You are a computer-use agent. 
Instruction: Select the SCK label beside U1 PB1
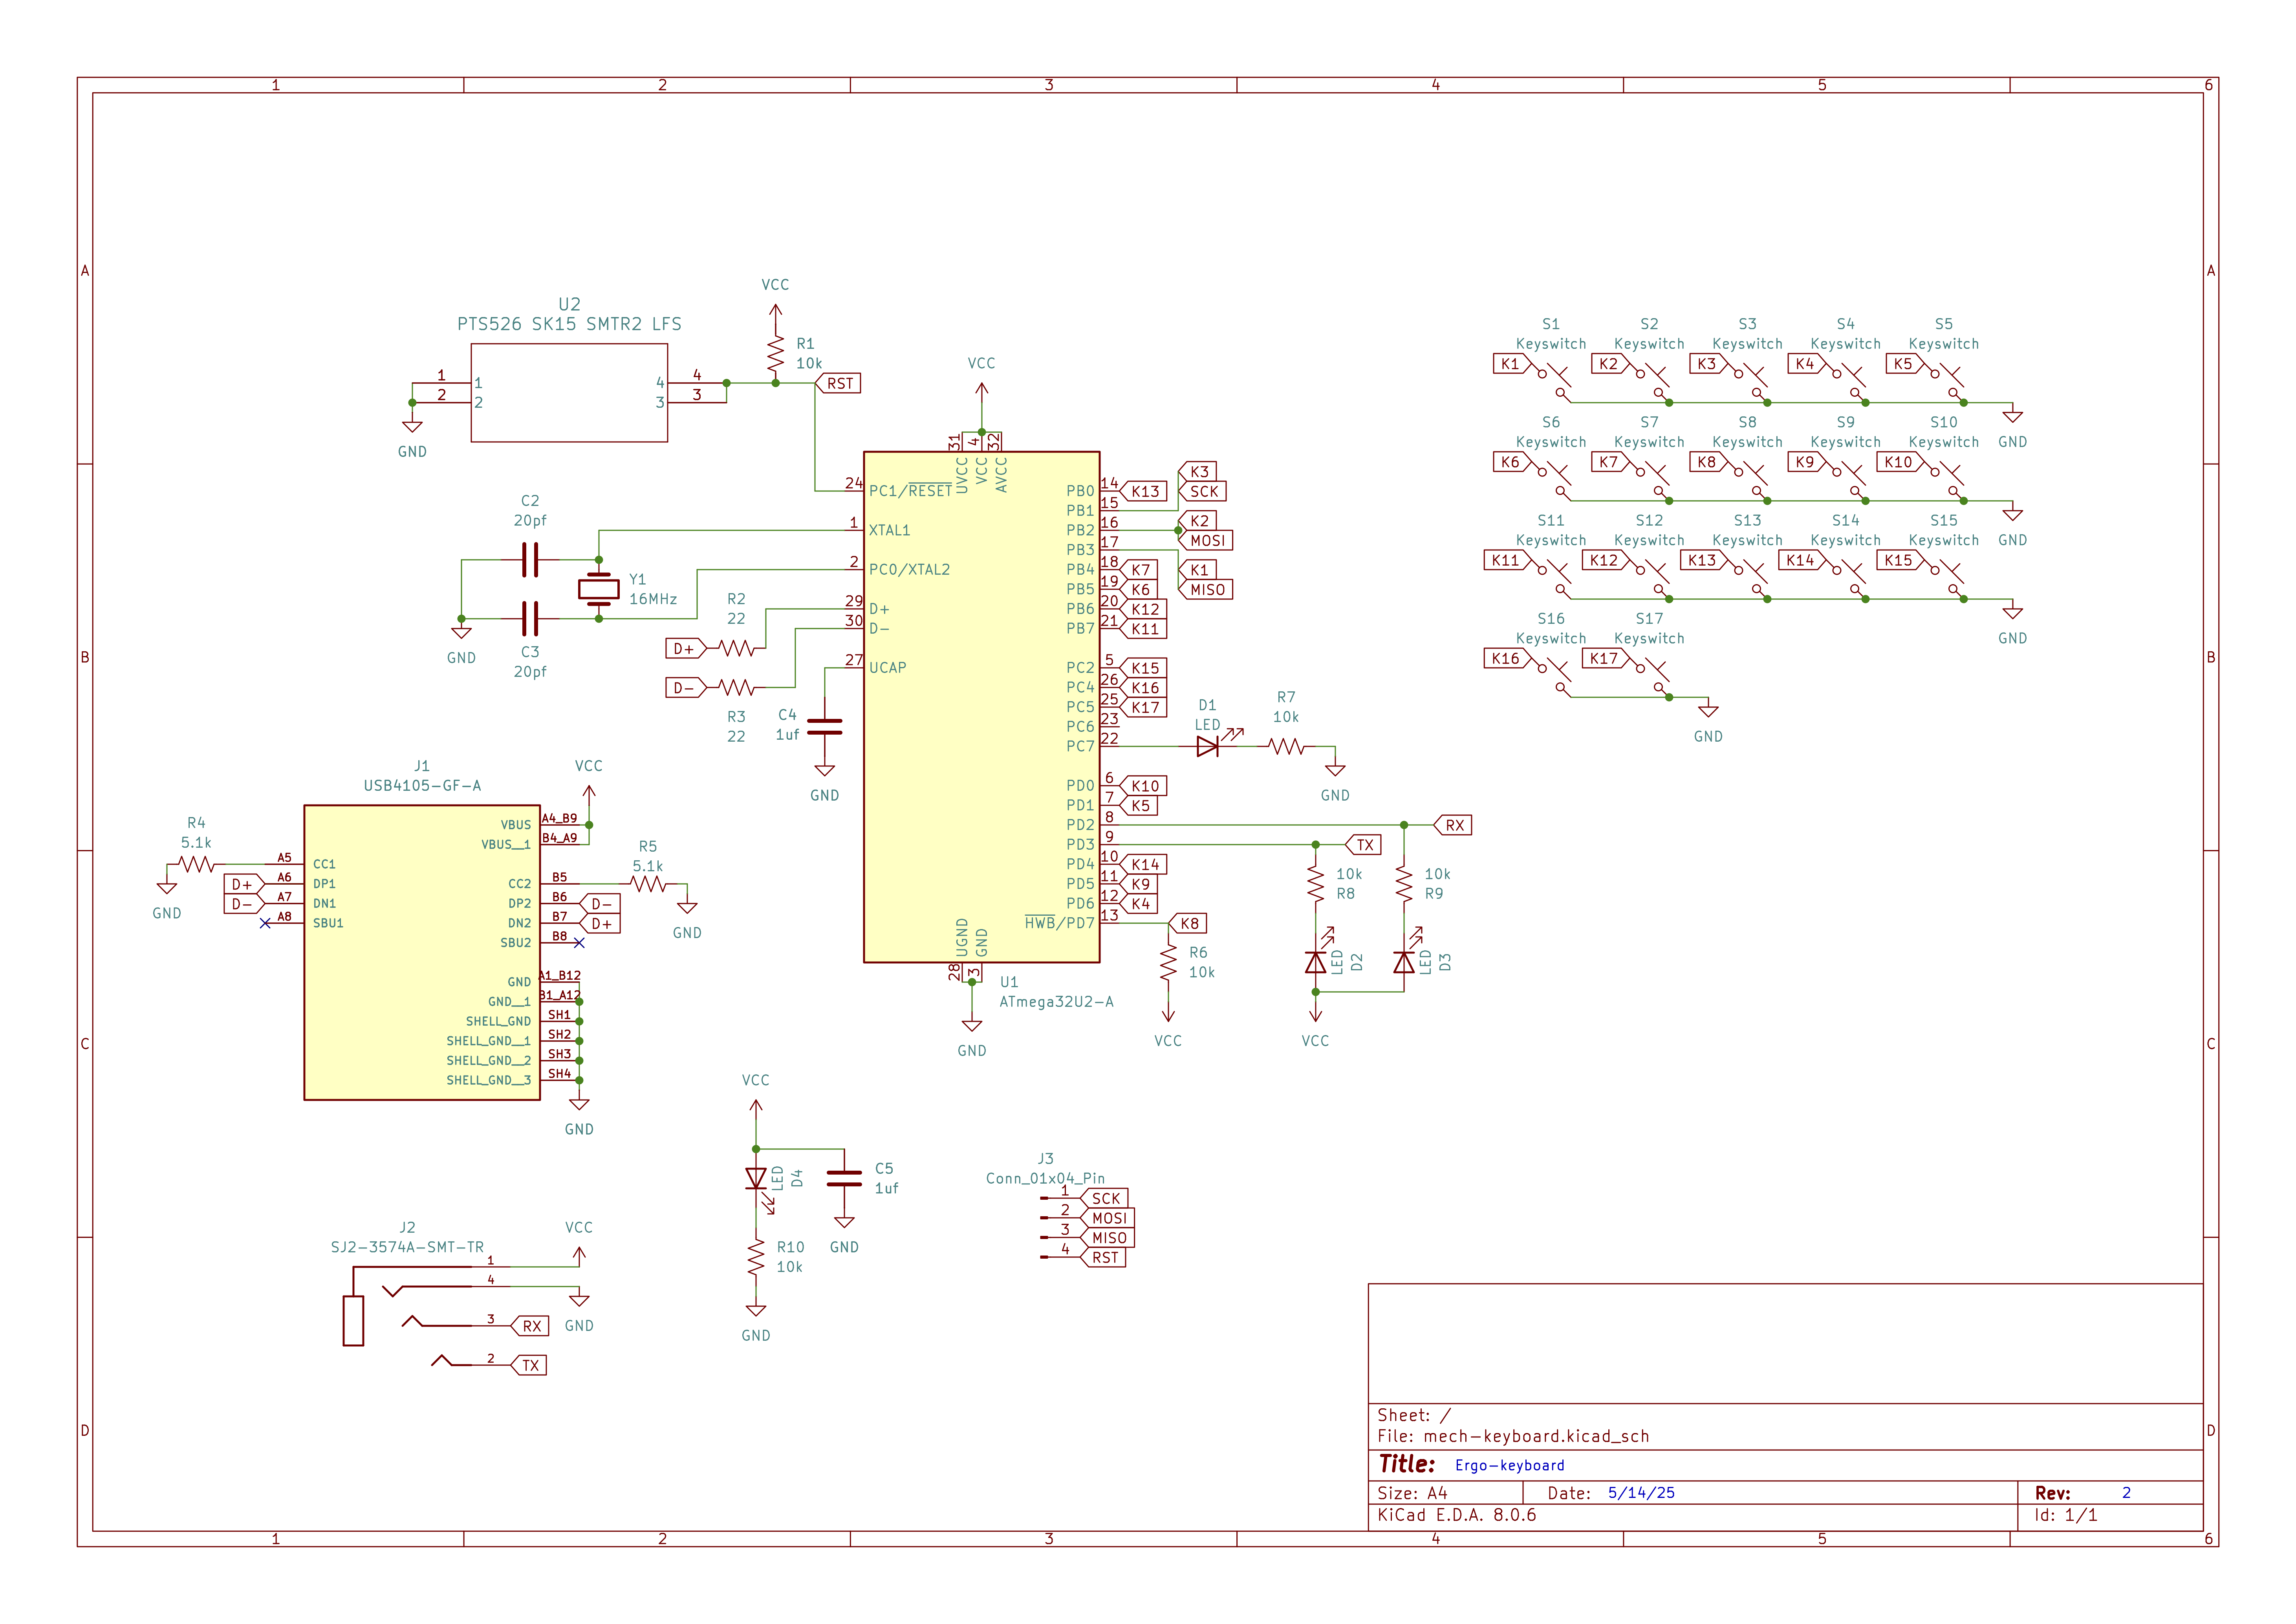point(1202,491)
